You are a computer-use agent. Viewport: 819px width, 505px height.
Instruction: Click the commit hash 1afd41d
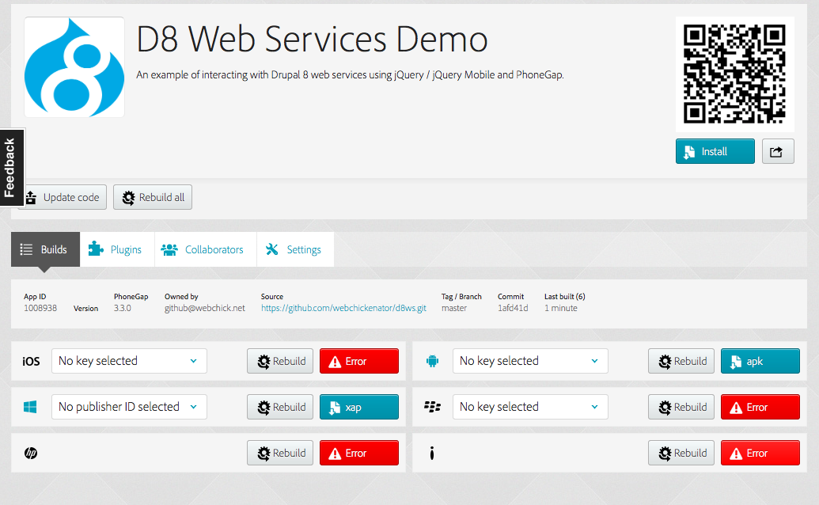point(513,308)
